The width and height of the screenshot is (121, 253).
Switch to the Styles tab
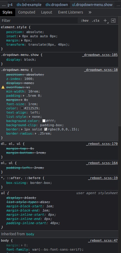7,12
